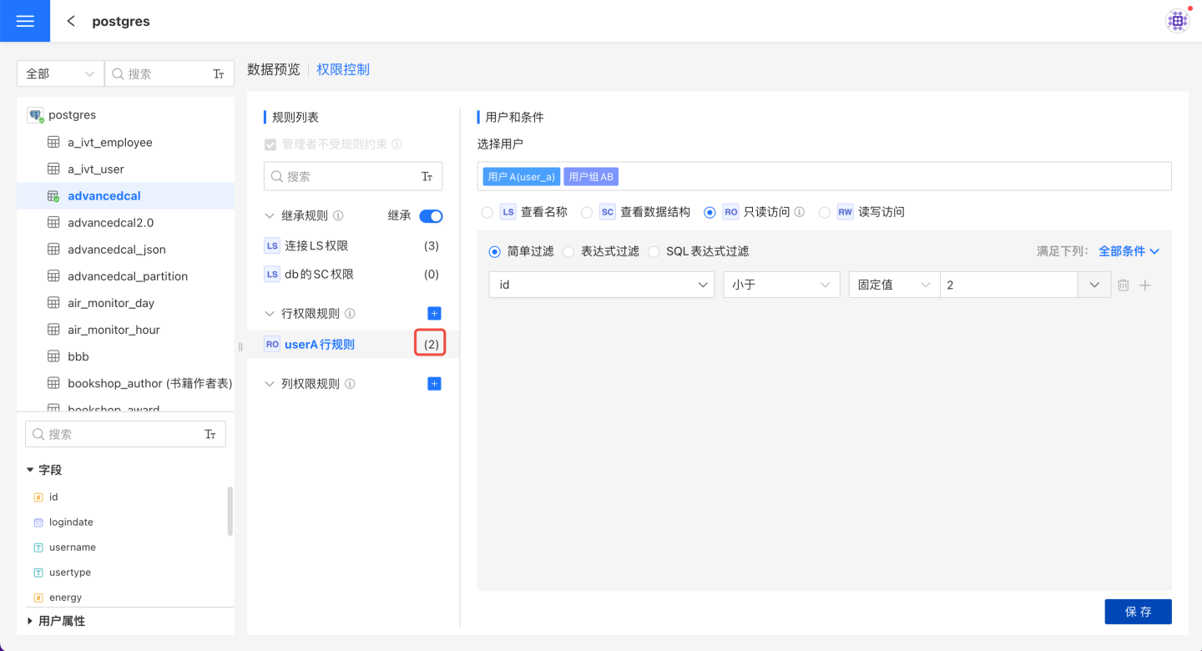
Task: Select the bbb table in tree
Action: 78,356
